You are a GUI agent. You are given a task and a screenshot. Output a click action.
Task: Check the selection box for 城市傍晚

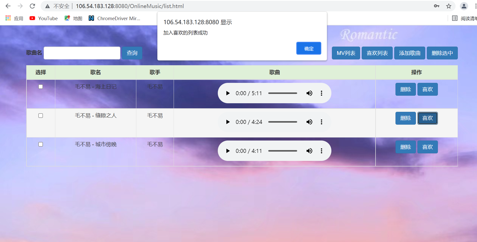point(41,144)
